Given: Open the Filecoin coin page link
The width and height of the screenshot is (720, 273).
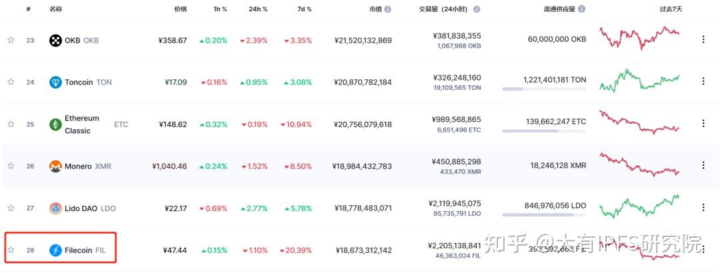Looking at the screenshot, I should (x=78, y=250).
